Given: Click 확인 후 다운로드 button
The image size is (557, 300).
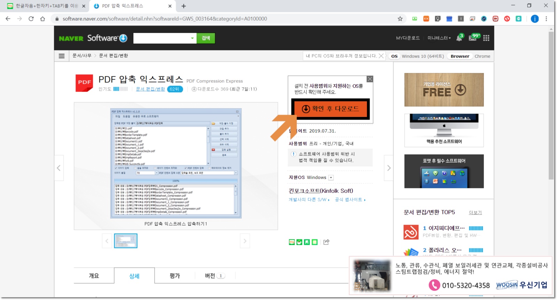Looking at the screenshot, I should click(x=330, y=109).
